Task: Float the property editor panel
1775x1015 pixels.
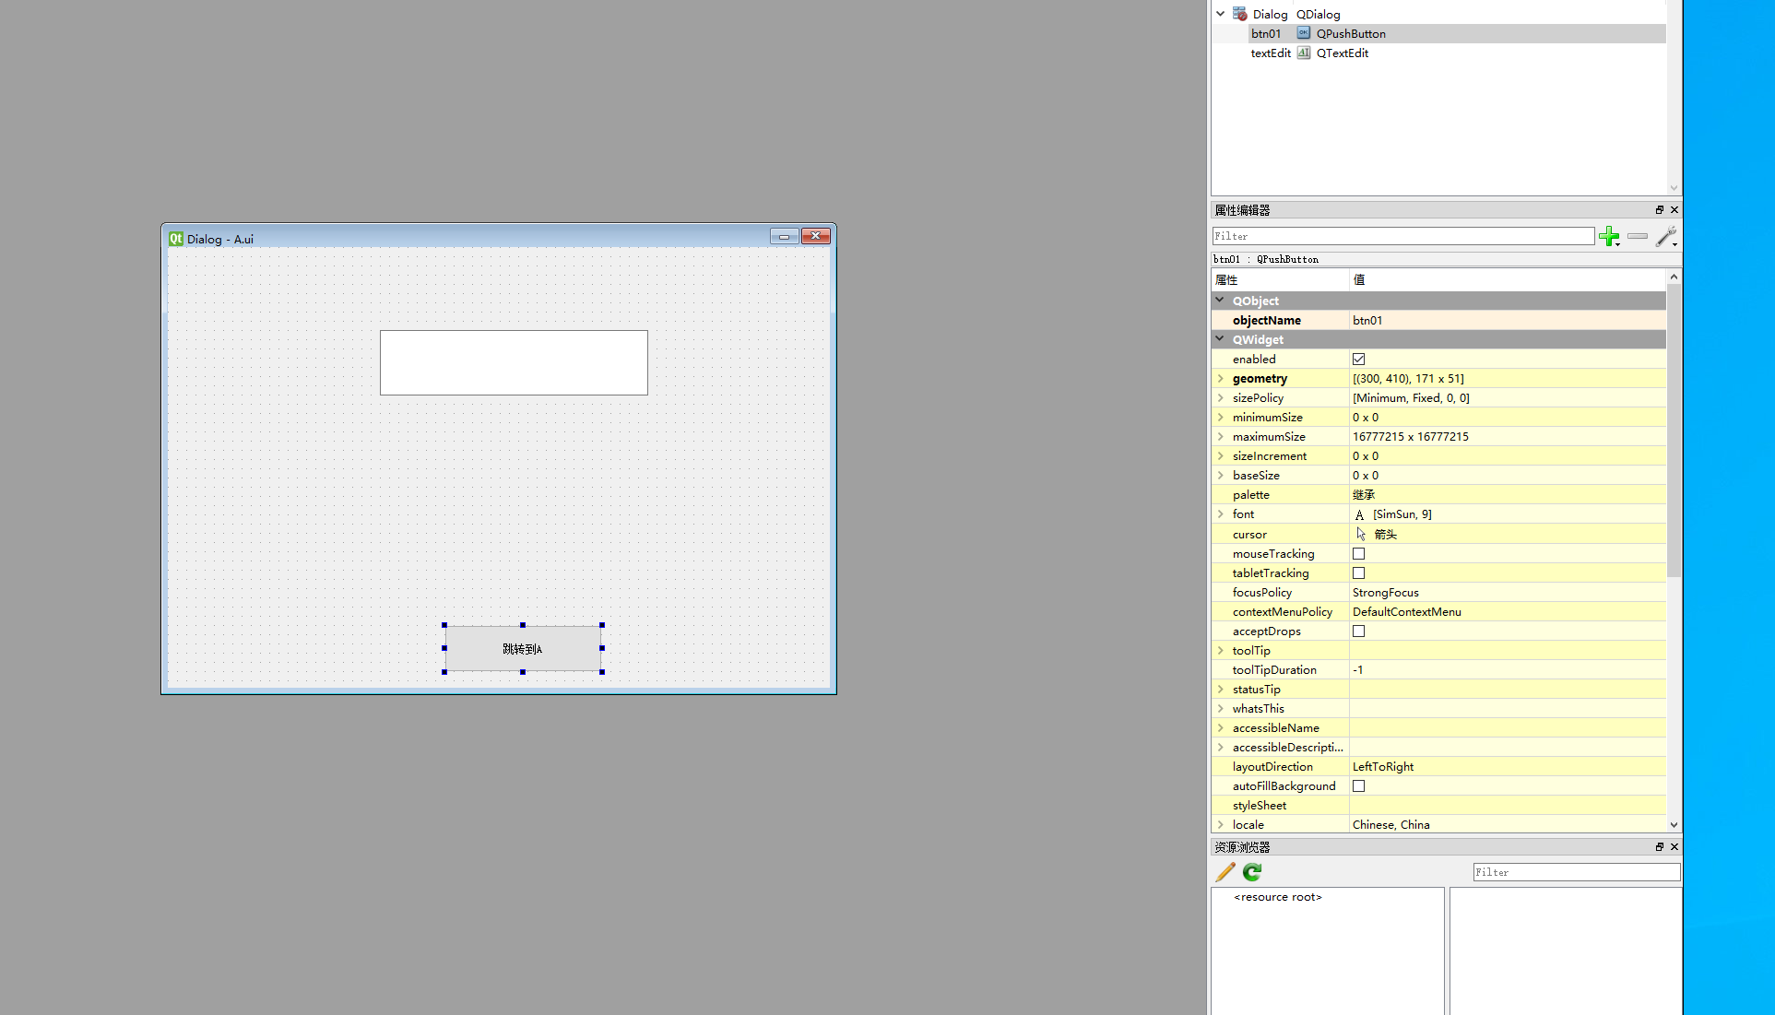Action: pos(1659,210)
